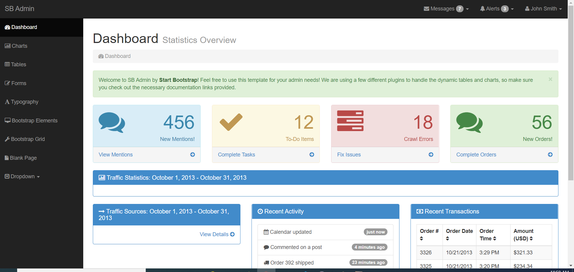This screenshot has width=574, height=272.
Task: Click the arrow icon next to Complete Tasks
Action: point(312,155)
